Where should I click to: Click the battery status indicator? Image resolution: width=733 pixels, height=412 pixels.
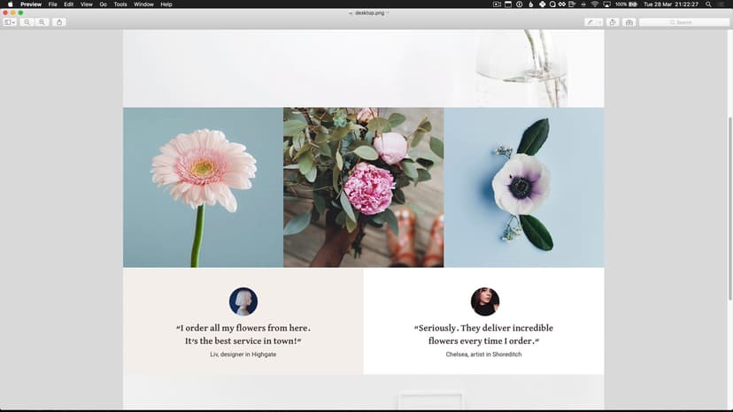tap(632, 4)
